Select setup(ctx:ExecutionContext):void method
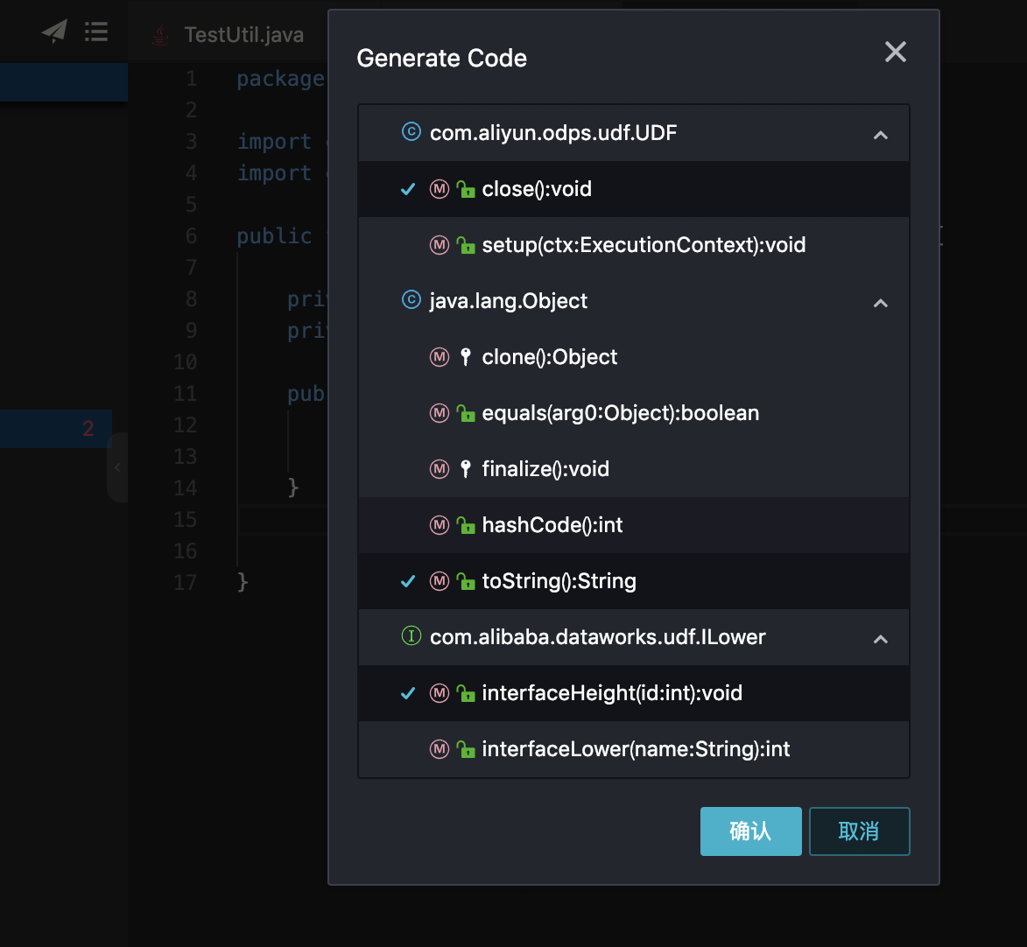This screenshot has width=1027, height=947. 643,245
